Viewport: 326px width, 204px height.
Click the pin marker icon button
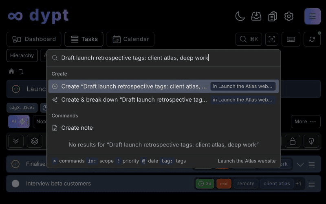[x=311, y=141]
